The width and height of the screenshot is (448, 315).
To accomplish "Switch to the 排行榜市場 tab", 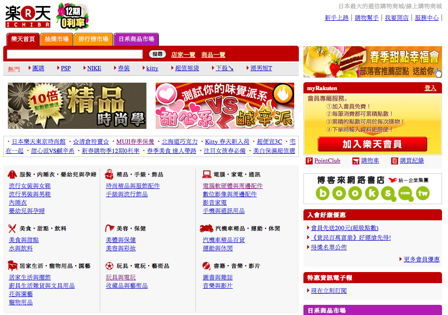I will (93, 40).
